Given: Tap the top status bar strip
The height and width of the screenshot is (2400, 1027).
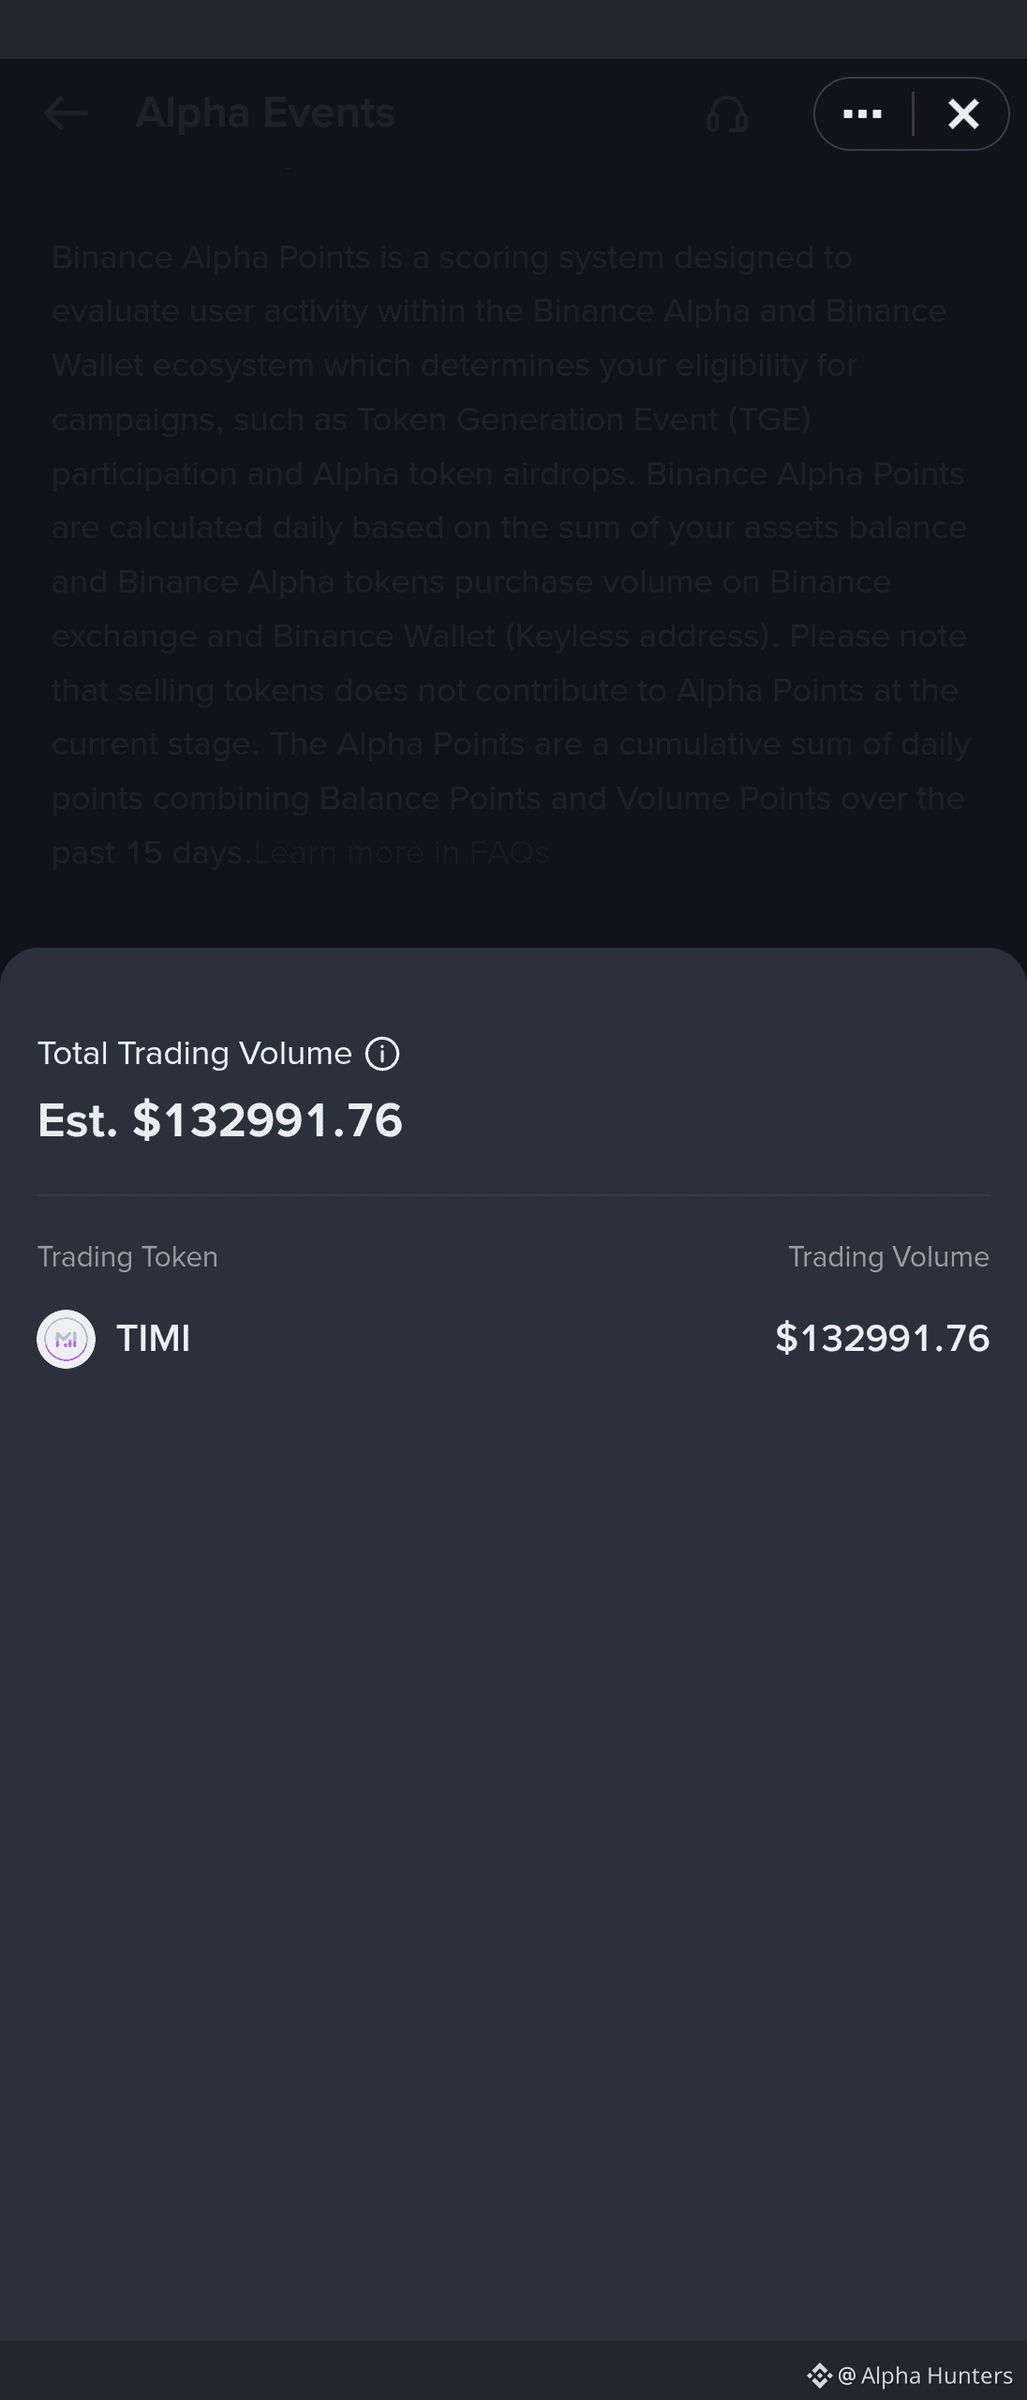Looking at the screenshot, I should [x=513, y=29].
